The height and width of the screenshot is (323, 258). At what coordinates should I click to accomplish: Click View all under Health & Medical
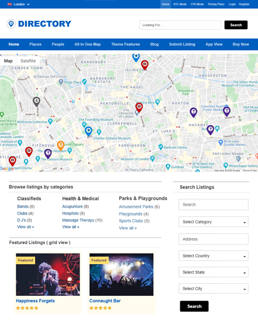click(x=71, y=227)
